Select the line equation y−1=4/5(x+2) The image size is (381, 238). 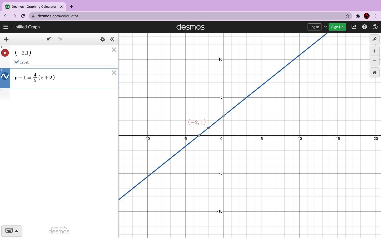click(x=35, y=78)
